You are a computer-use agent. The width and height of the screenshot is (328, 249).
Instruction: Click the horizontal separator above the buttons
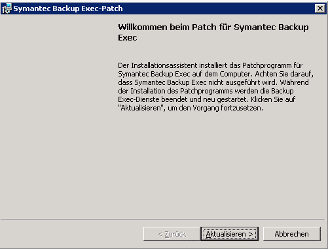(162, 220)
